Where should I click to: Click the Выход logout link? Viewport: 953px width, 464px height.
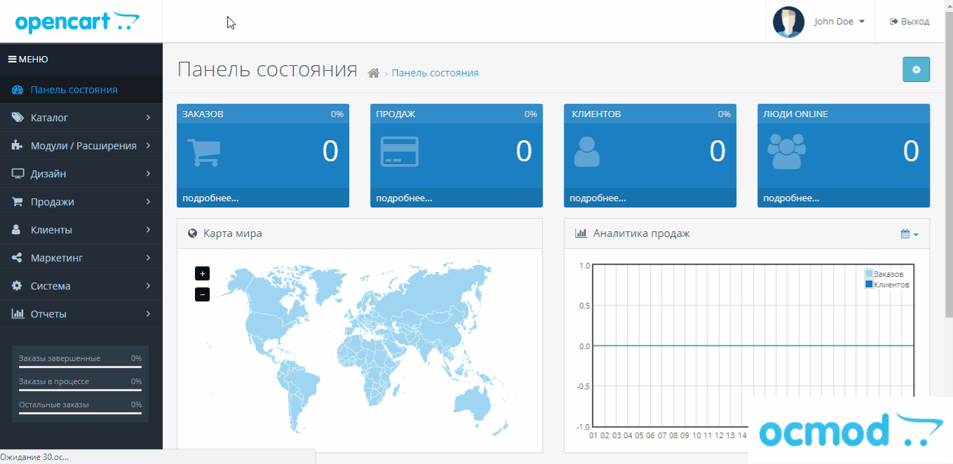910,22
